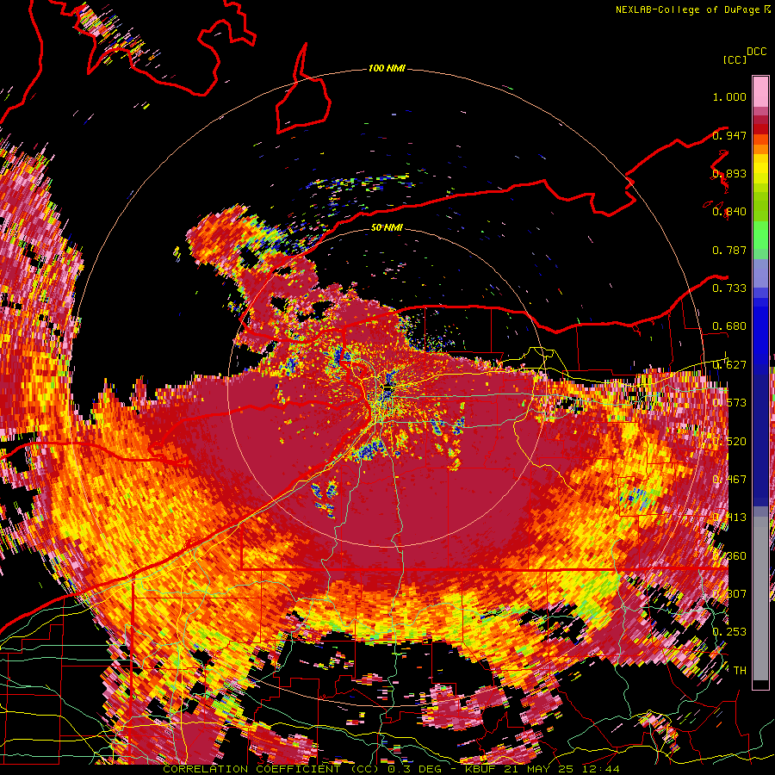
Task: Select the 0.360 legend value
Action: tap(729, 556)
